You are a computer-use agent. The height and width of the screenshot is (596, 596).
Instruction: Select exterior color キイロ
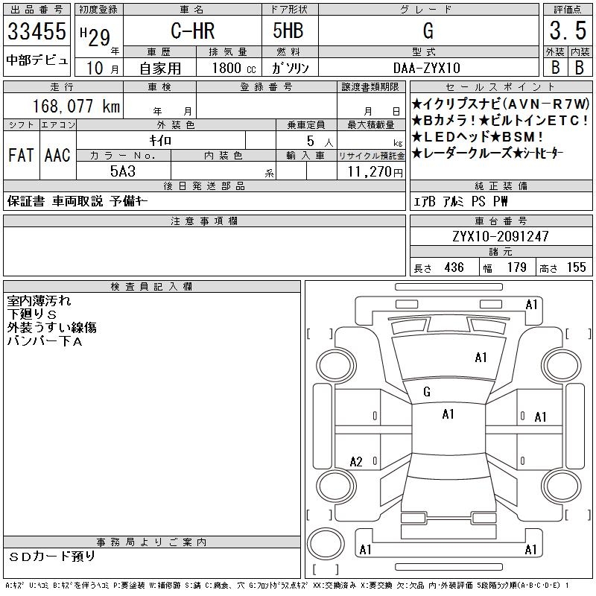[x=160, y=141]
